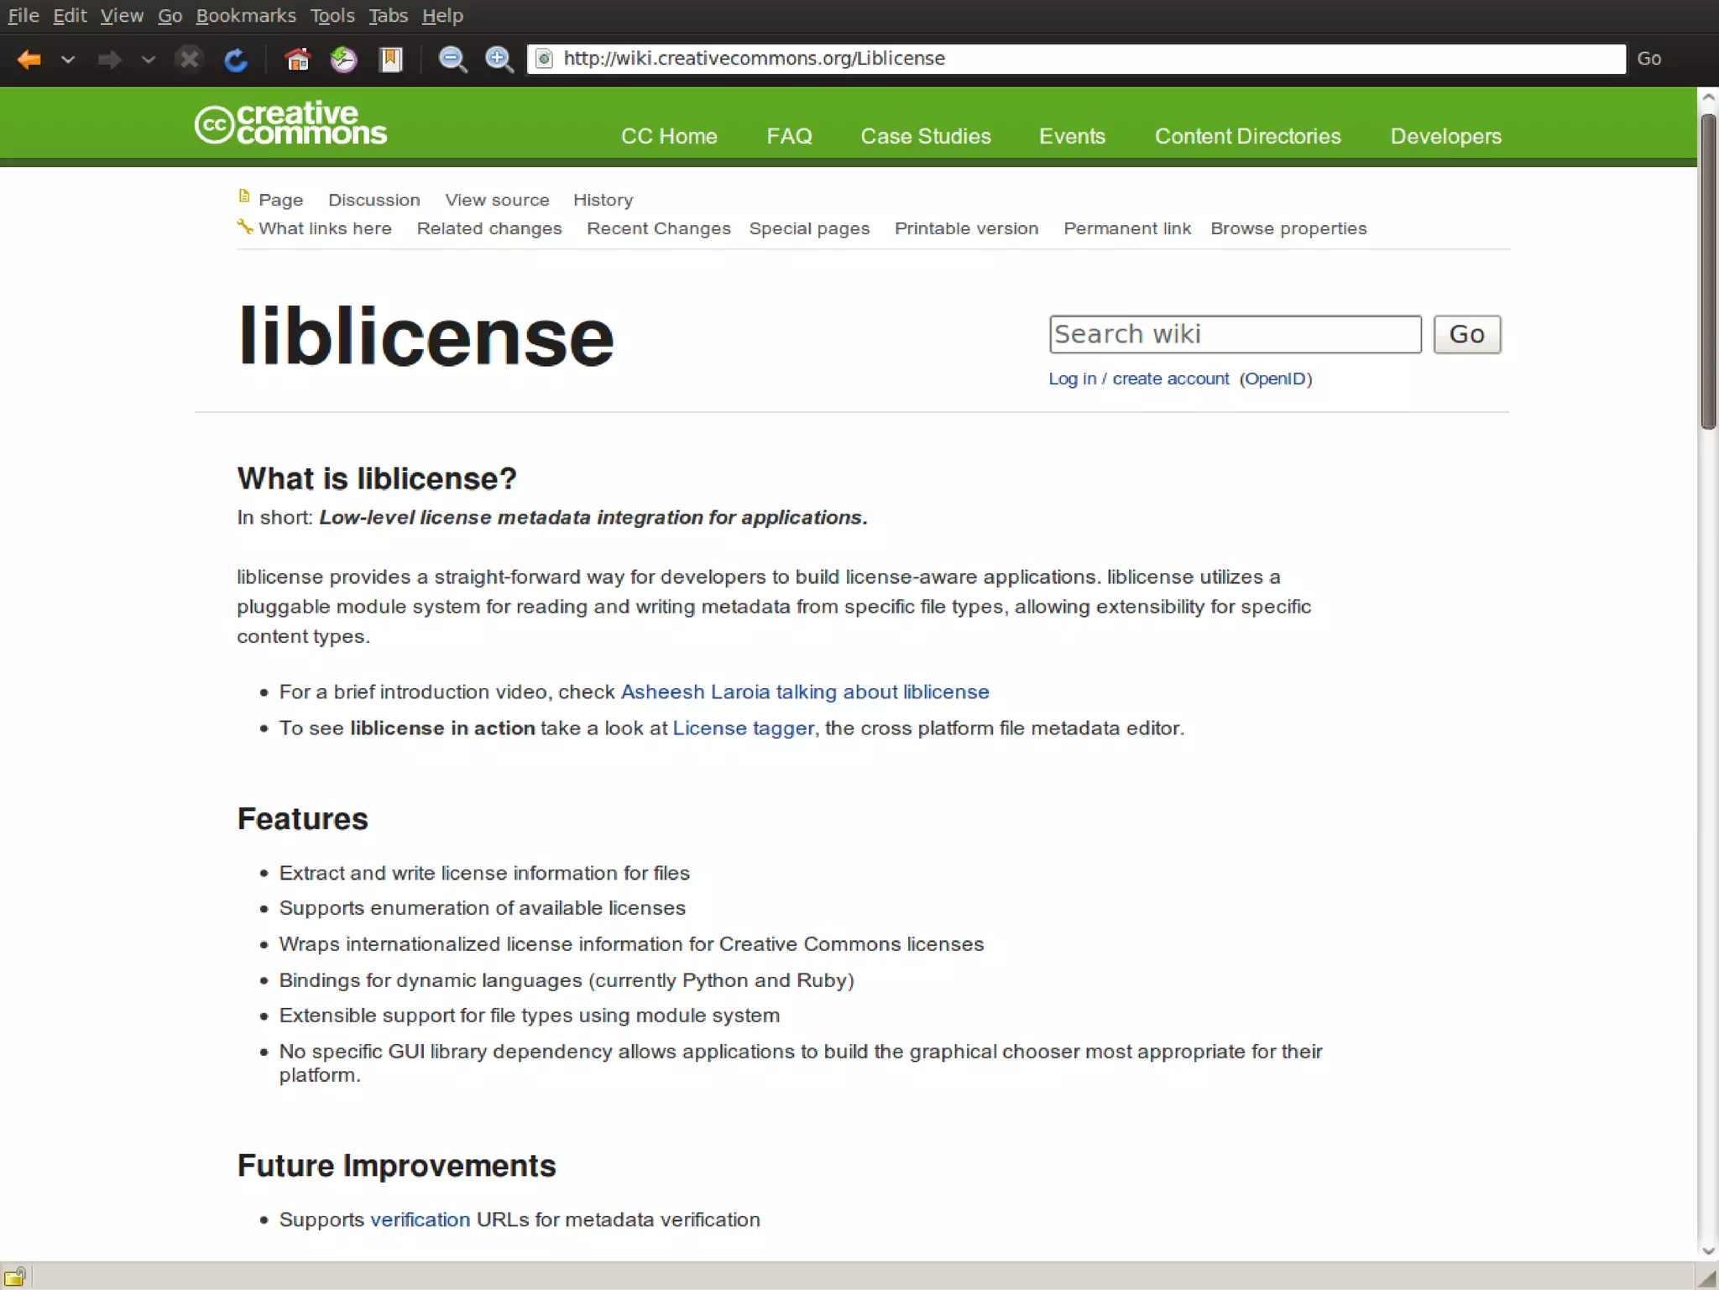Image resolution: width=1719 pixels, height=1290 pixels.
Task: Open the Log in / create account link
Action: coord(1138,379)
